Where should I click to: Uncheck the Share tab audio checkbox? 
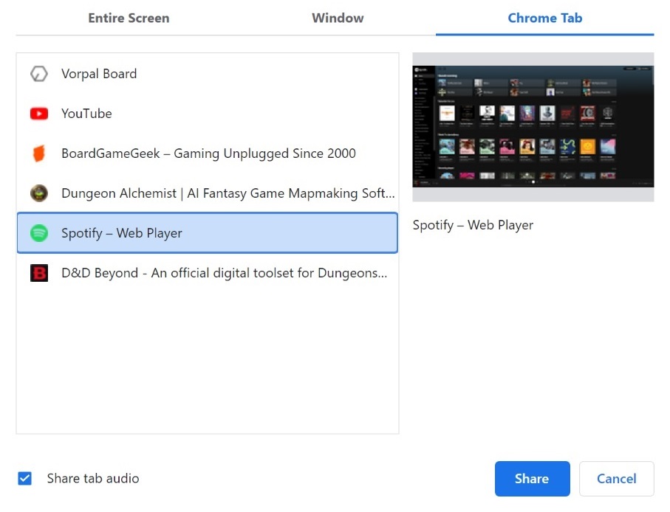pyautogui.click(x=25, y=478)
